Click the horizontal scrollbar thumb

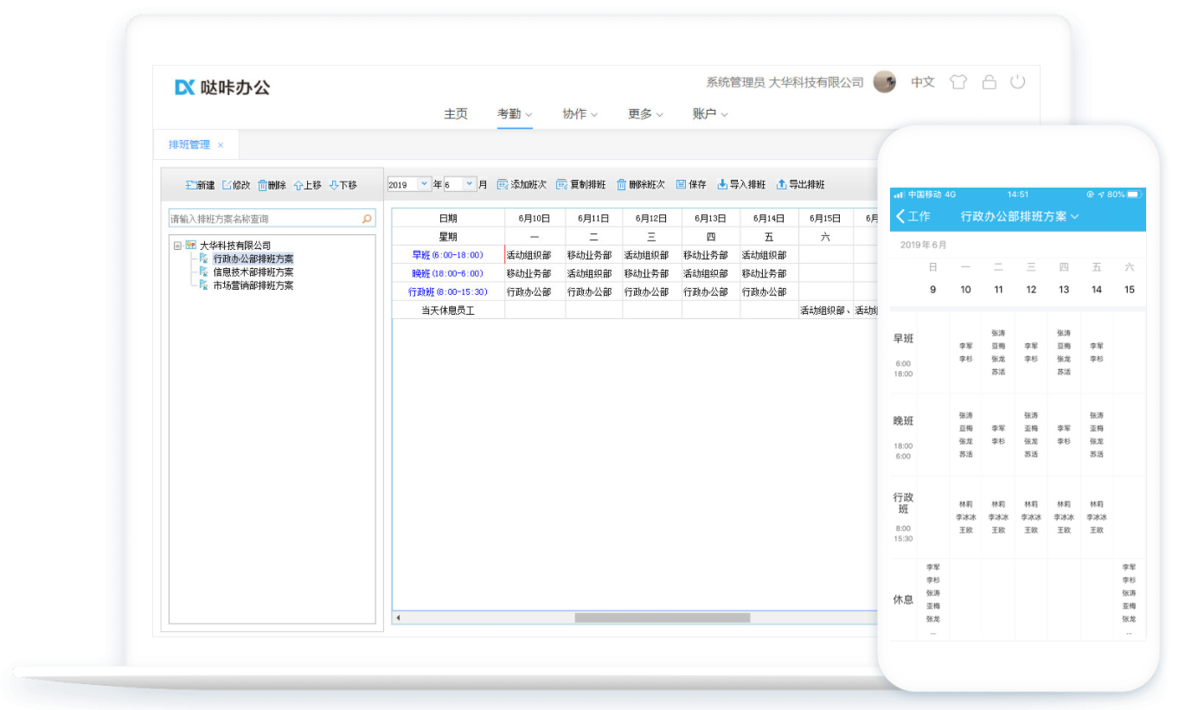[x=663, y=617]
